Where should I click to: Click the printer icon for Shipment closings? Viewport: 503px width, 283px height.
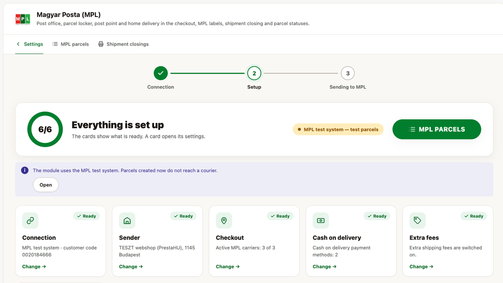tap(101, 44)
